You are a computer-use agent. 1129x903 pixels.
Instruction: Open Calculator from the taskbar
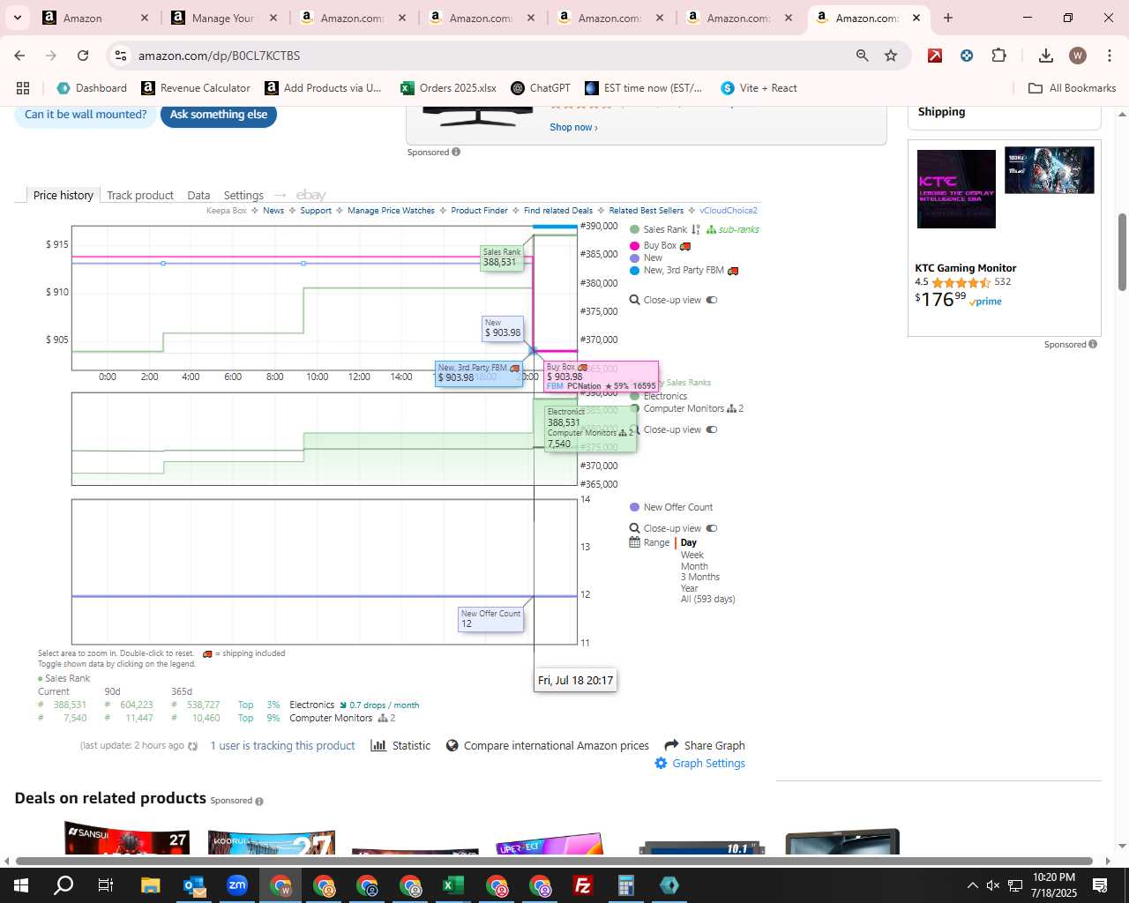pos(626,885)
